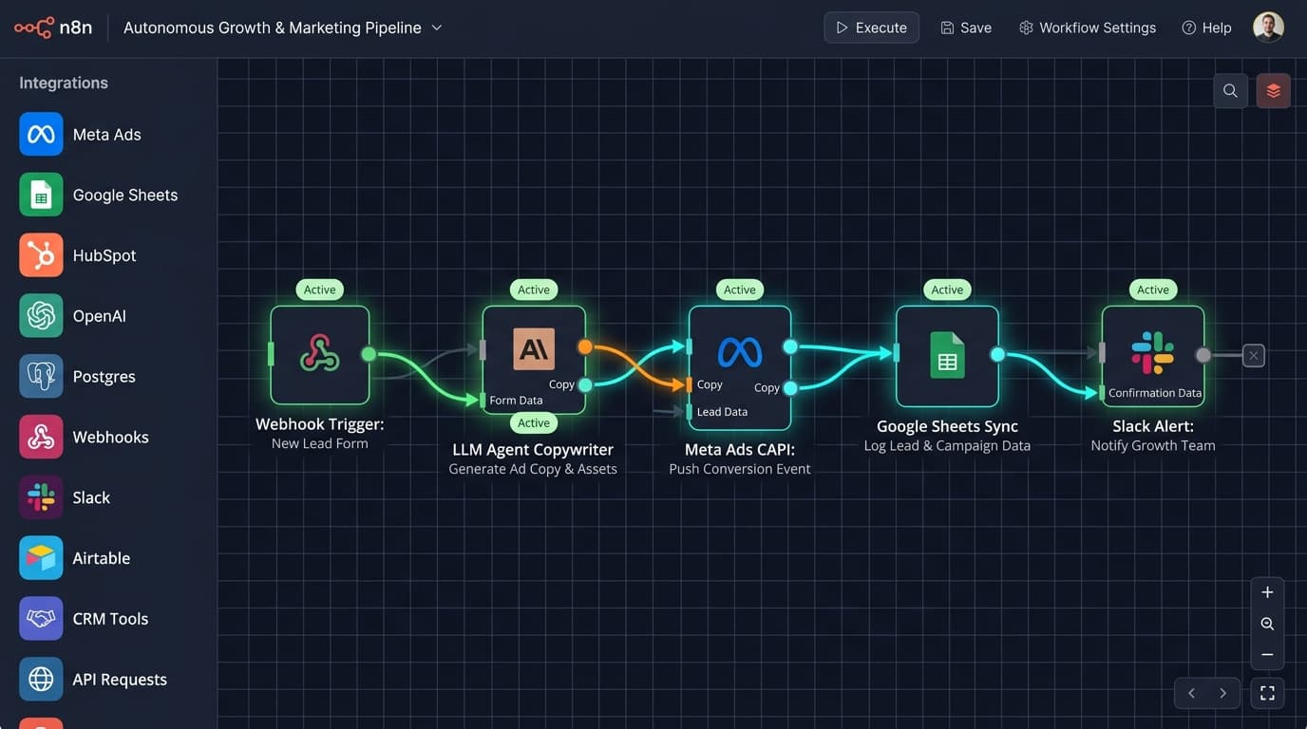
Task: Click the Slack Alert gray output port
Action: (x=1203, y=355)
